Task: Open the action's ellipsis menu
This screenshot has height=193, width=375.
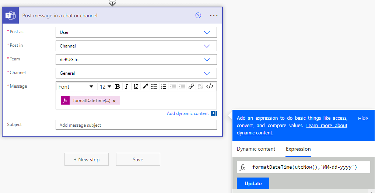Action: [214, 15]
